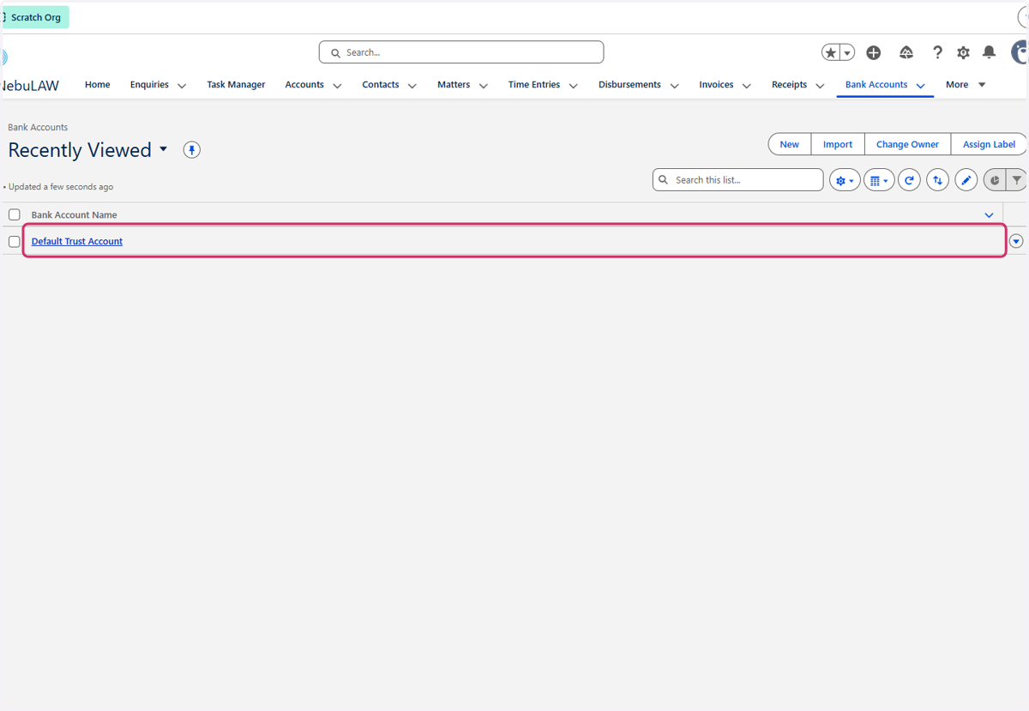Pin the Recently Viewed list view

tap(192, 150)
